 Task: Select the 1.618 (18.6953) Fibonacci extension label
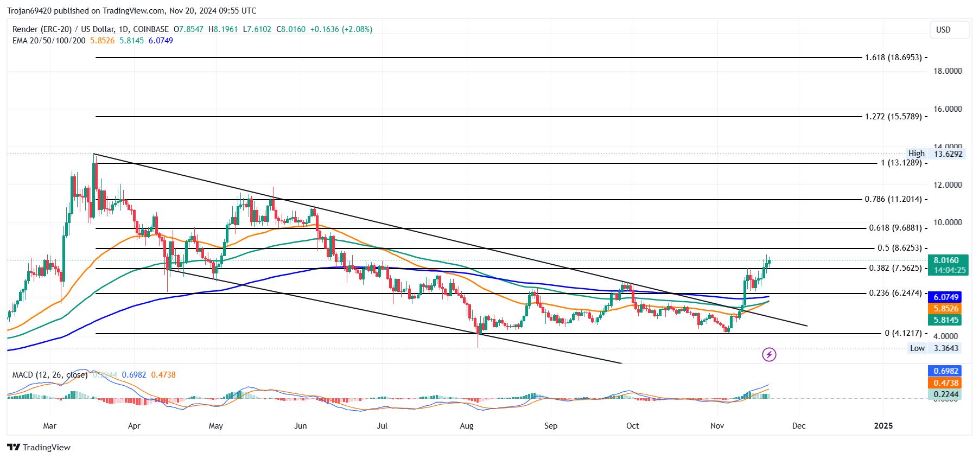tap(893, 57)
